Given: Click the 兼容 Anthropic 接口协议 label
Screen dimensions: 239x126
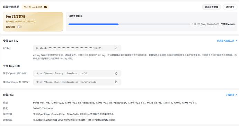Looking at the screenshot, I should pyautogui.click(x=16, y=82).
